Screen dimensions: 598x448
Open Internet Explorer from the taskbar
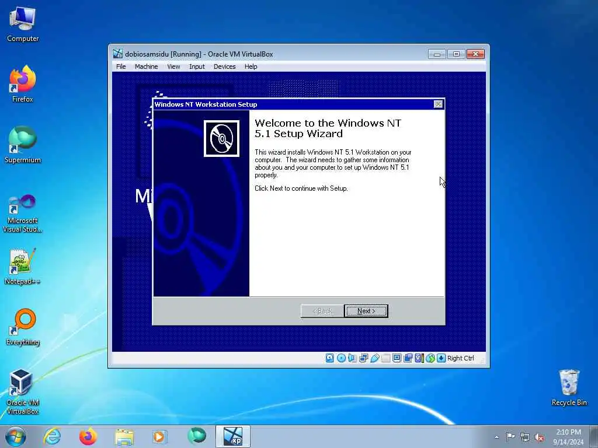(52, 436)
